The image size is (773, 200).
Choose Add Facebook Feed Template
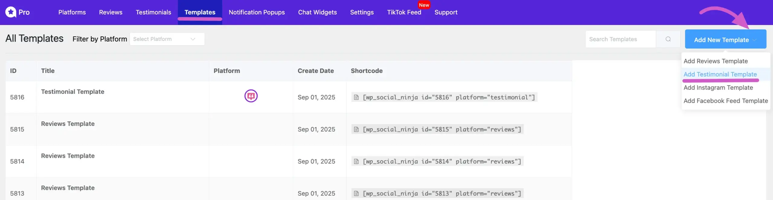tap(725, 101)
